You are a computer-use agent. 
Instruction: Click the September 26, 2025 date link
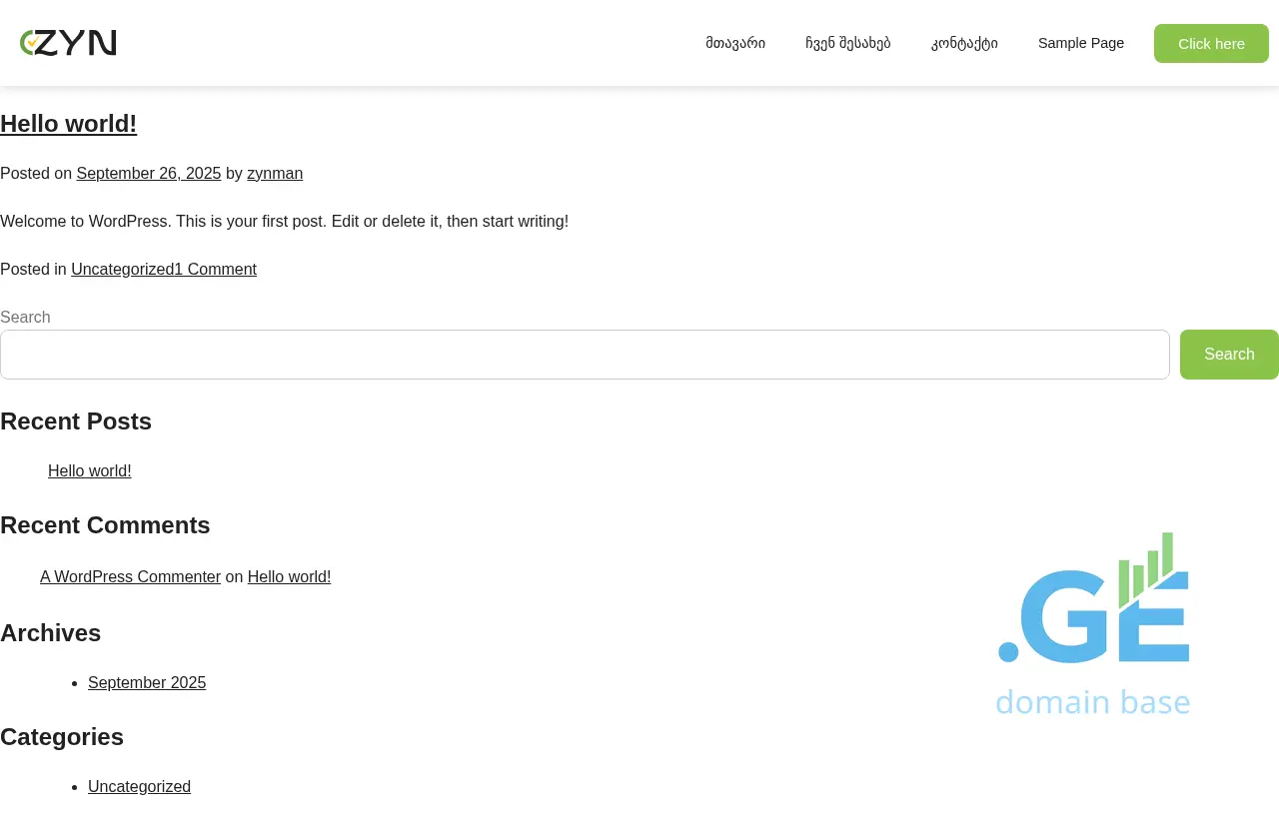point(149,174)
